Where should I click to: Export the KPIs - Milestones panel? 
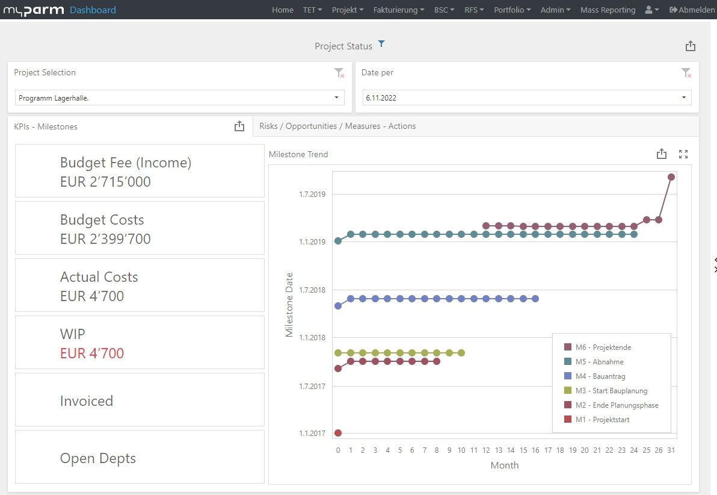click(239, 126)
